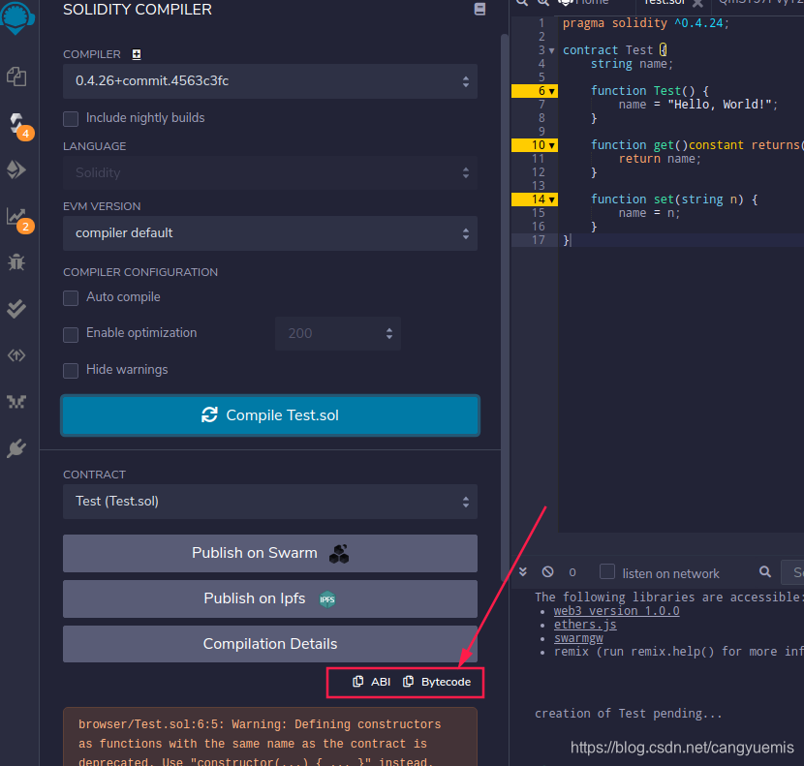Image resolution: width=804 pixels, height=766 pixels.
Task: Open the Deploy and Run panel
Action: (x=15, y=169)
